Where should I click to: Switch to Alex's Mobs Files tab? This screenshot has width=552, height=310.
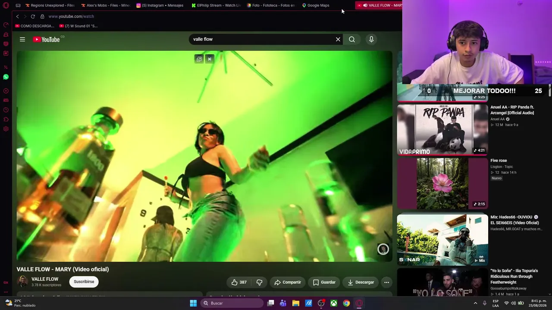[x=106, y=5]
